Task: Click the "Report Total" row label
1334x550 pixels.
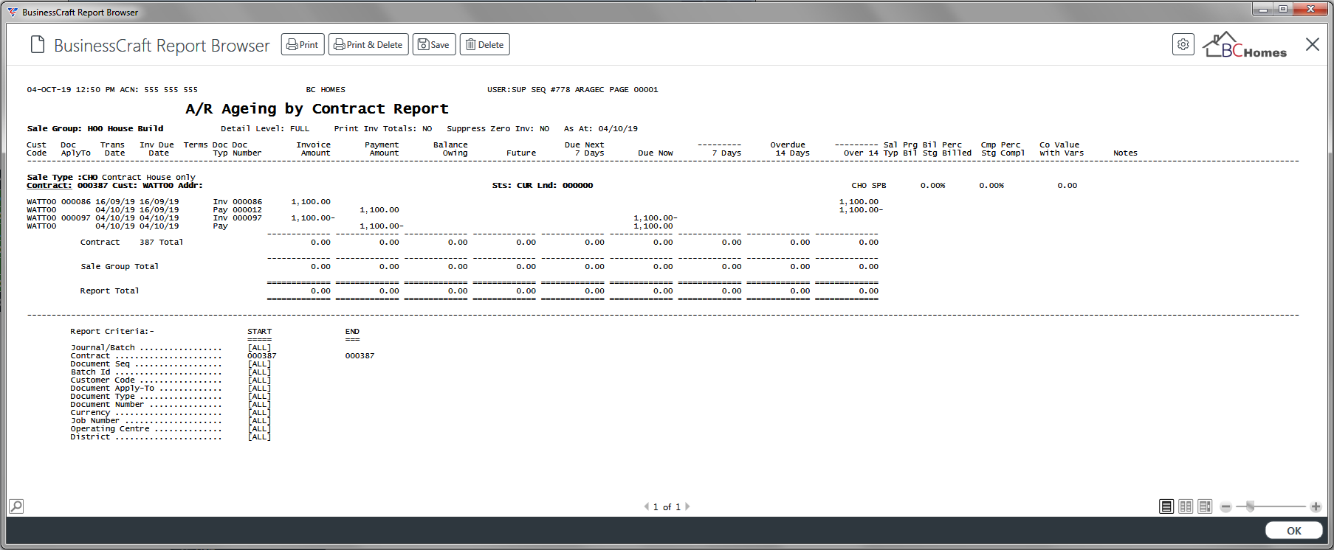Action: pyautogui.click(x=109, y=291)
